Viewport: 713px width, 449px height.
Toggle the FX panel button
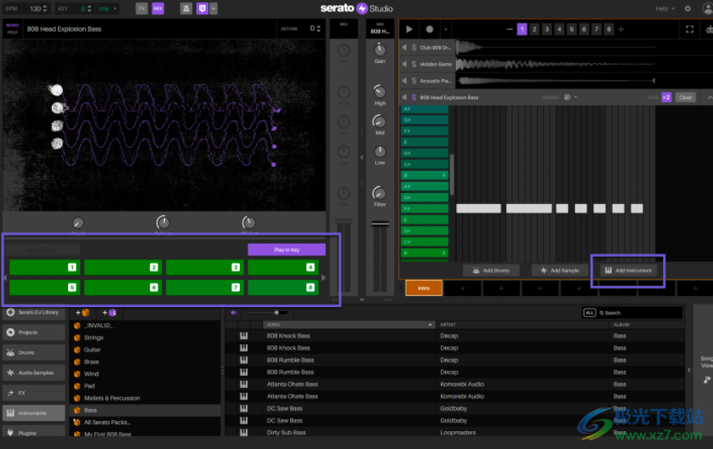142,9
